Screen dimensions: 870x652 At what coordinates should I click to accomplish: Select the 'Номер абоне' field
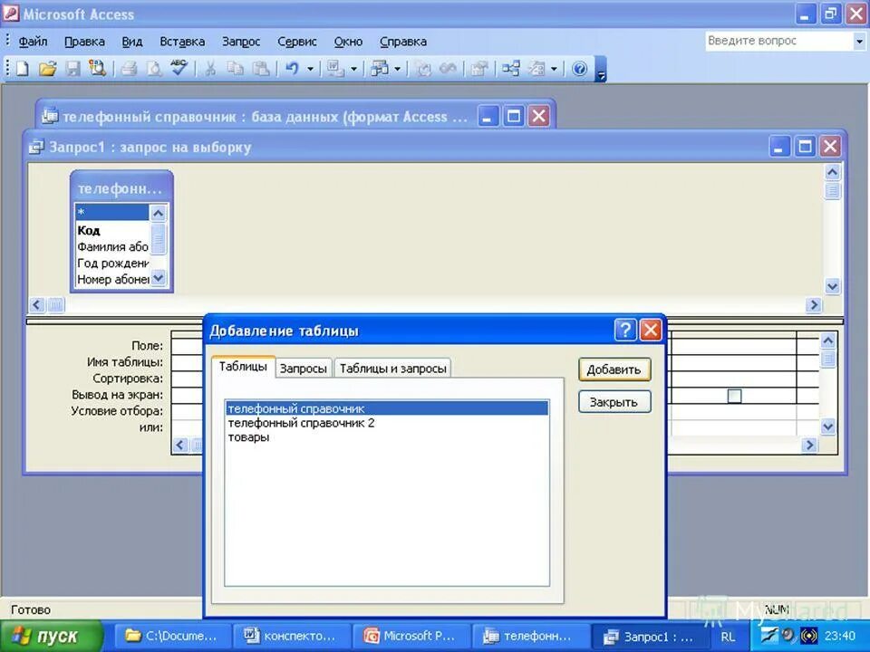(112, 279)
